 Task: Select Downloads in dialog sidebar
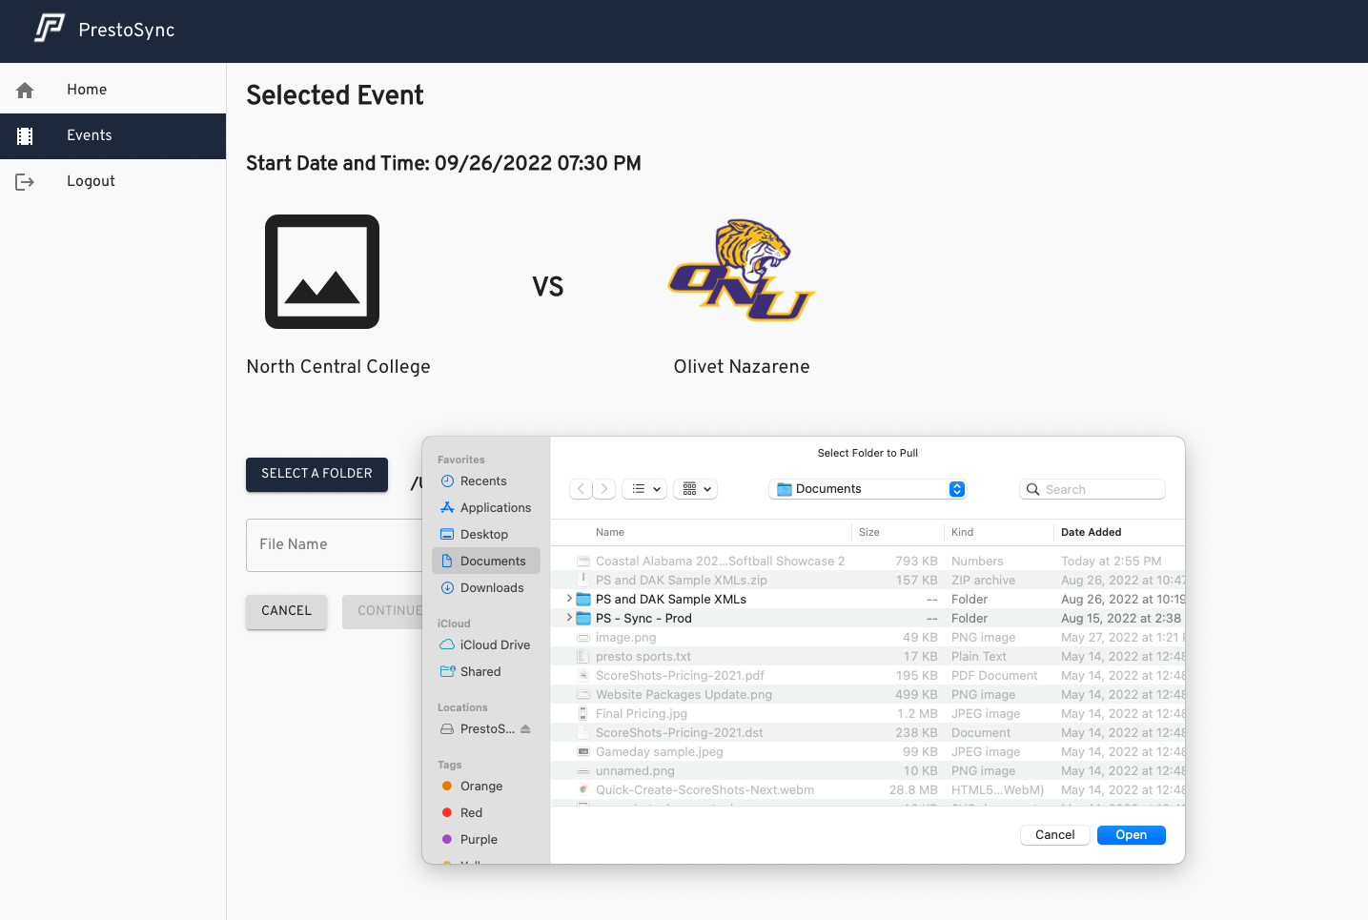[x=486, y=588]
